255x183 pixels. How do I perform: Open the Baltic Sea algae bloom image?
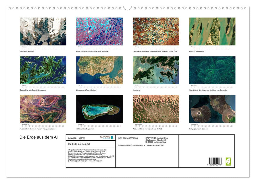[x=212, y=70]
